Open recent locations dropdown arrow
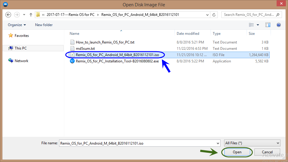This screenshot has width=288, height=162. click(24, 15)
